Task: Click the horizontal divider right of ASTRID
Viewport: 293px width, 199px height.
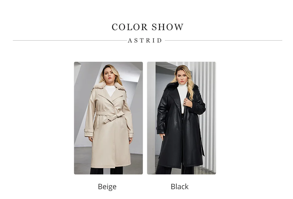Action: (224, 40)
